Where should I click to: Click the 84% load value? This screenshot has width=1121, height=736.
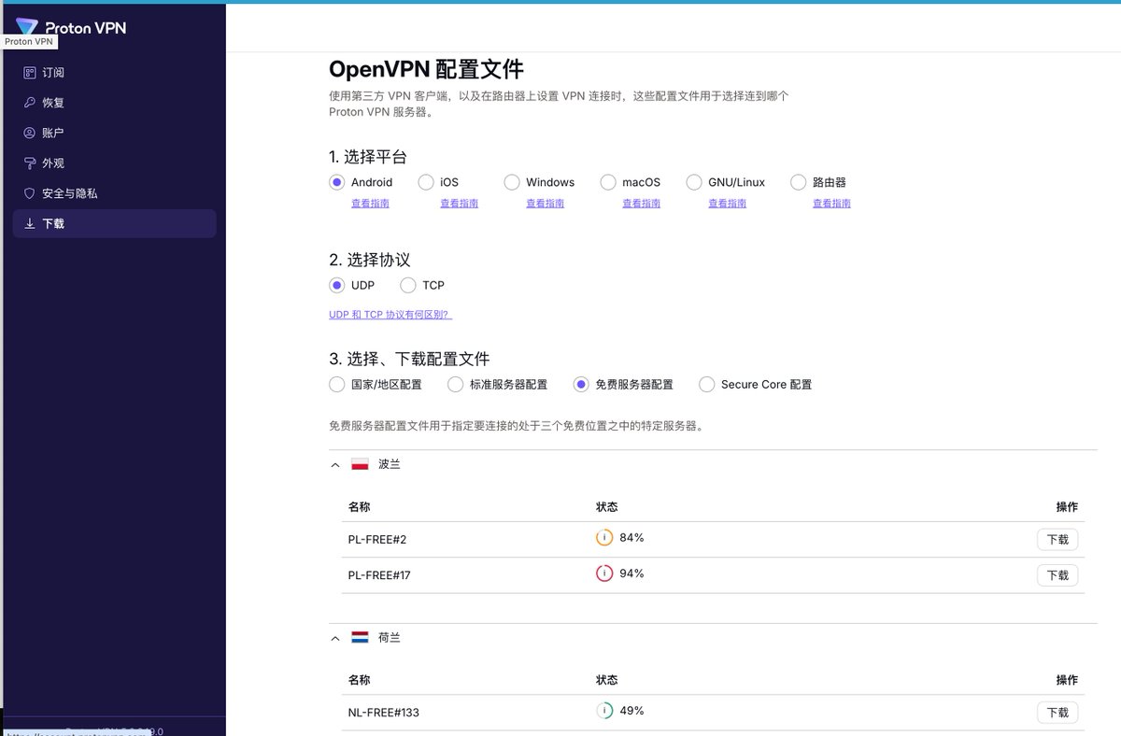coord(631,538)
